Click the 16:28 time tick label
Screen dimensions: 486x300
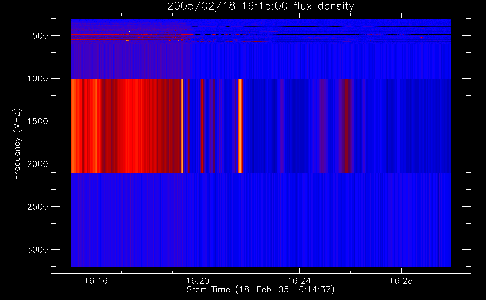pyautogui.click(x=401, y=281)
